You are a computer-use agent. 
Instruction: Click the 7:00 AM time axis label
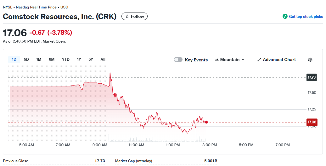(63, 145)
